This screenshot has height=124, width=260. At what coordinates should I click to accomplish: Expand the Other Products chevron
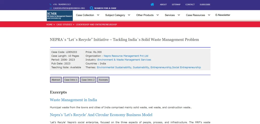click(x=158, y=15)
